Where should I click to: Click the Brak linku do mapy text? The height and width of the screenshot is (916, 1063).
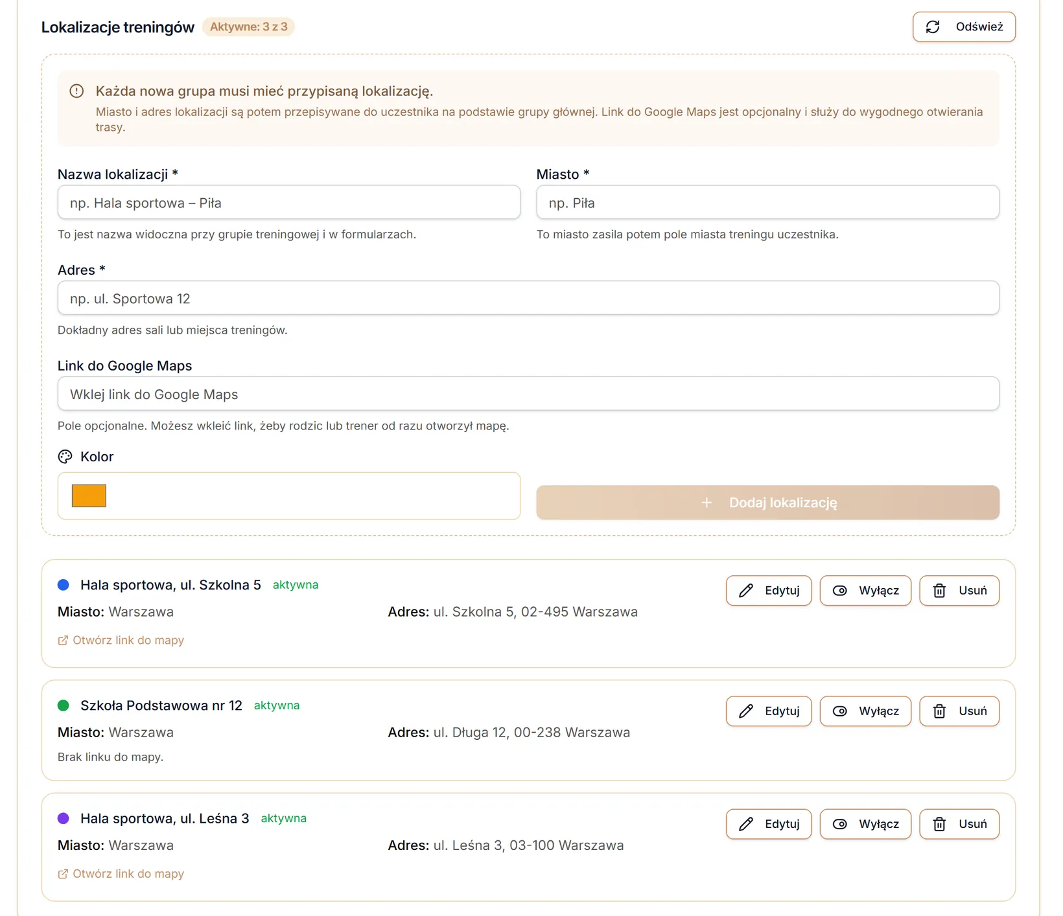[x=110, y=757]
